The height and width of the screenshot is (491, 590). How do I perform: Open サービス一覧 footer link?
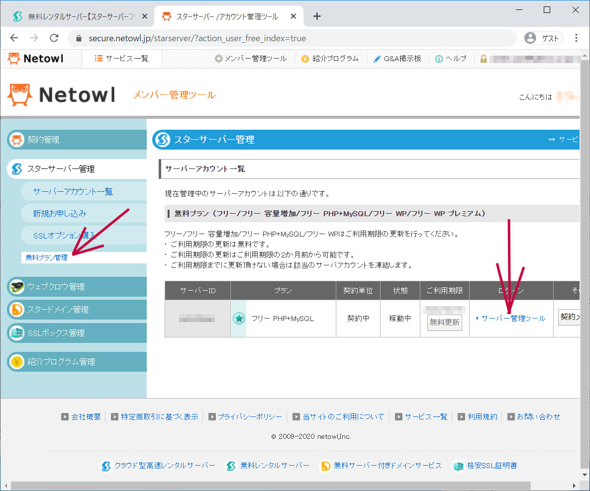pos(426,416)
